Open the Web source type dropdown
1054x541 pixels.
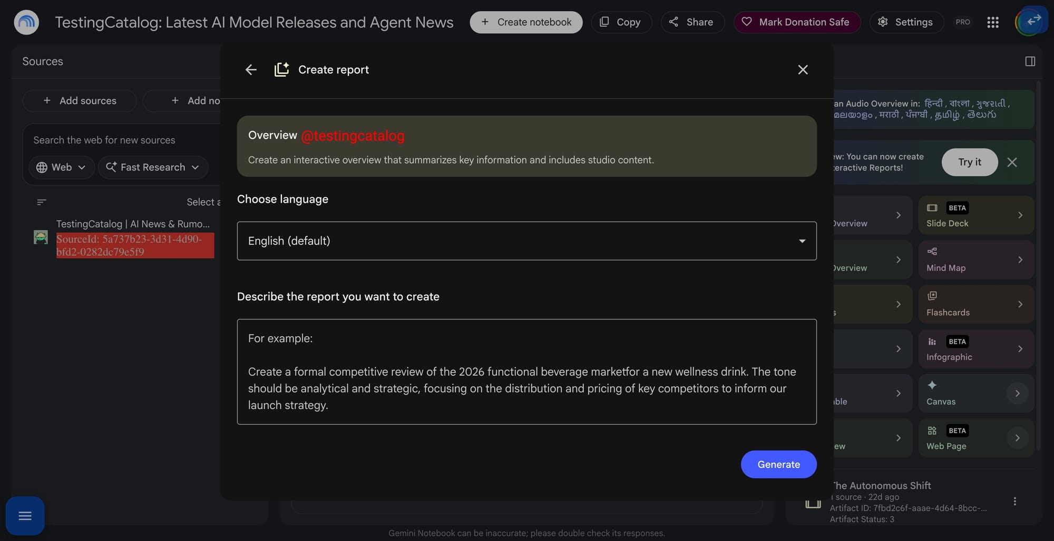click(61, 167)
